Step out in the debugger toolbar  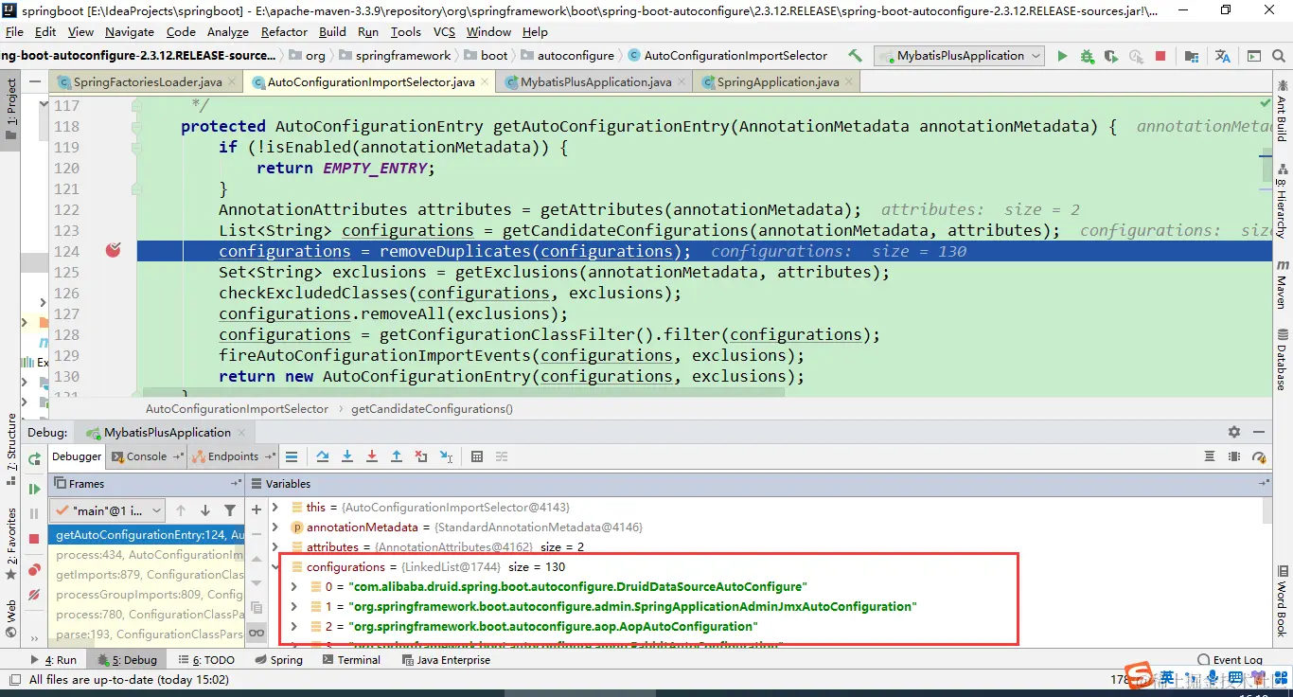point(397,456)
